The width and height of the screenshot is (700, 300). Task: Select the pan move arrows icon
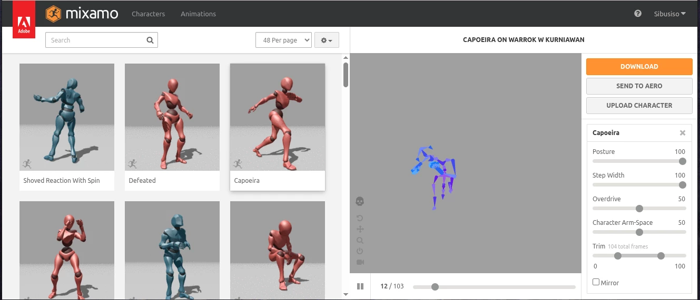coord(360,229)
